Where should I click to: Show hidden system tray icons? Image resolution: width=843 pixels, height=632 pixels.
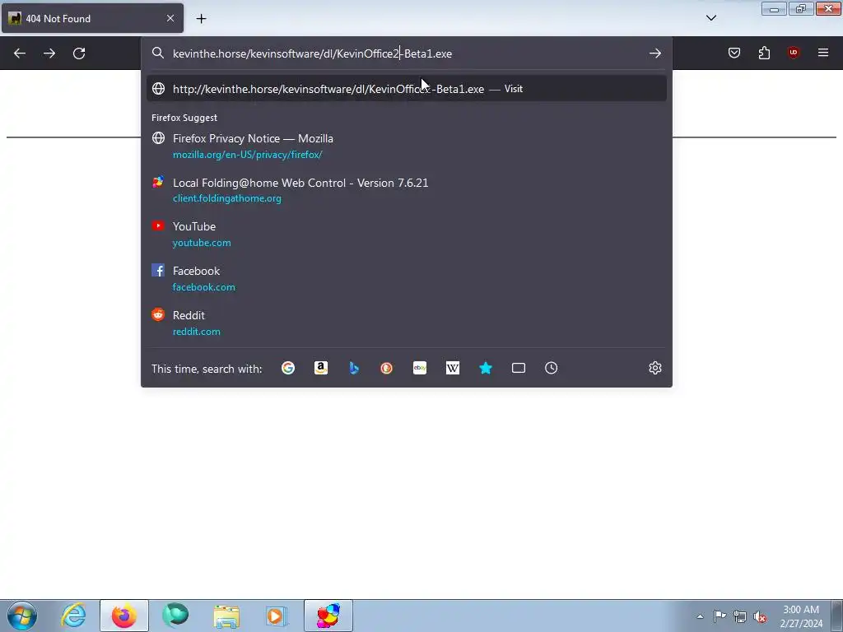coord(700,616)
